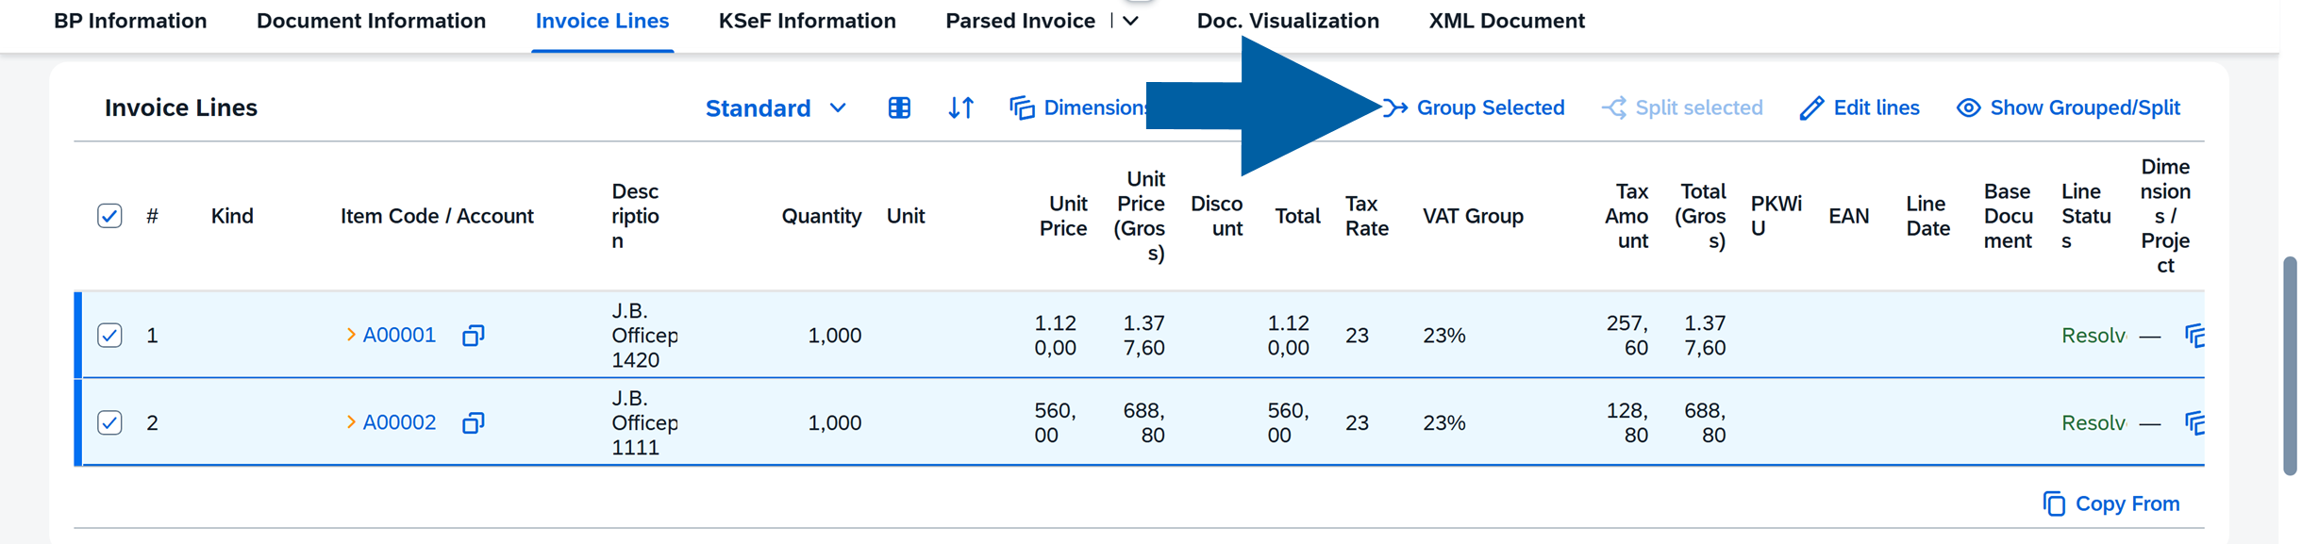Open the Parsed Invoice tab

tap(1021, 21)
